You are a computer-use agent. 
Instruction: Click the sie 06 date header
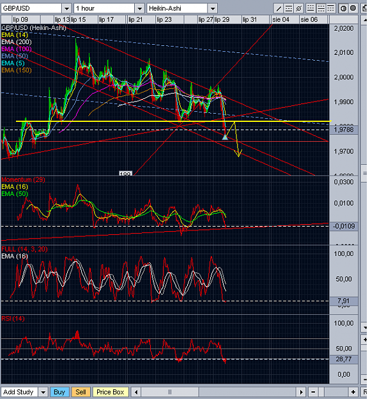309,20
